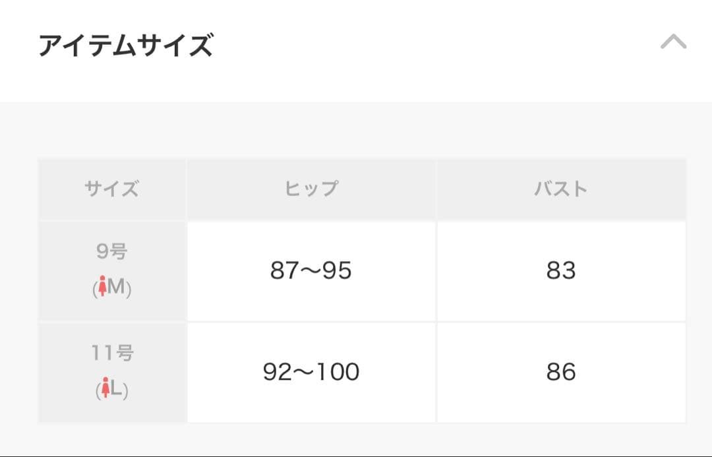Click the red woman icon for size L
The image size is (712, 457).
pos(105,387)
